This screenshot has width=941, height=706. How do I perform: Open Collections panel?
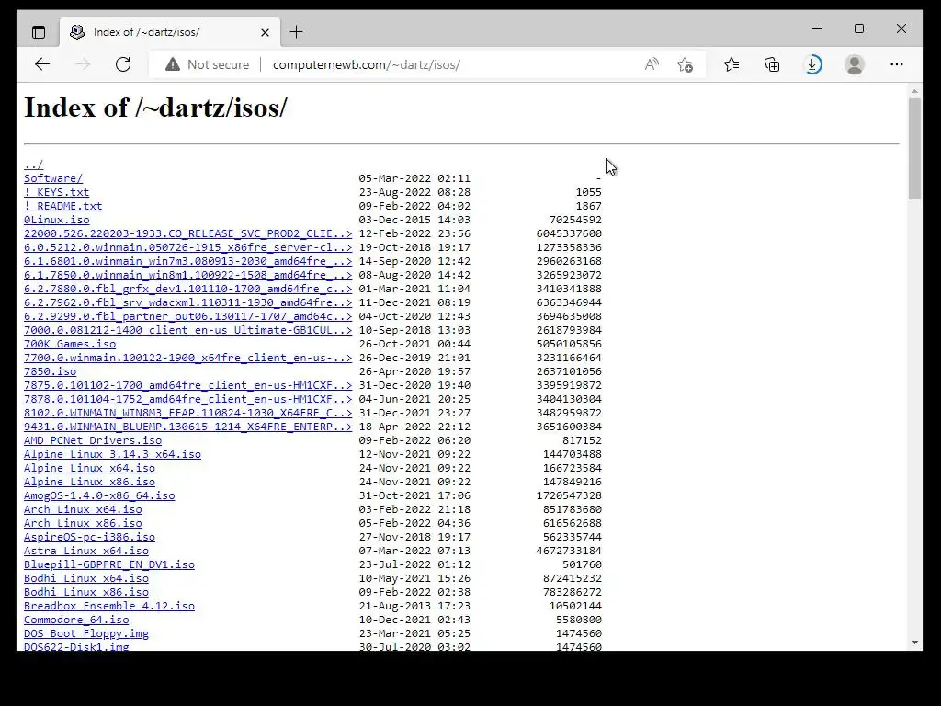[x=772, y=64]
